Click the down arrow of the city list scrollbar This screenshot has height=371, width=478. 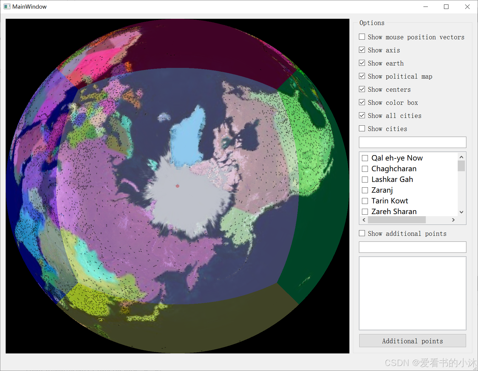click(x=461, y=212)
